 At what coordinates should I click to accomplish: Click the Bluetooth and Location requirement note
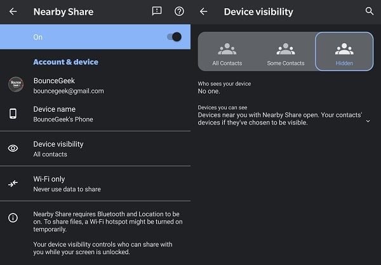tap(108, 222)
